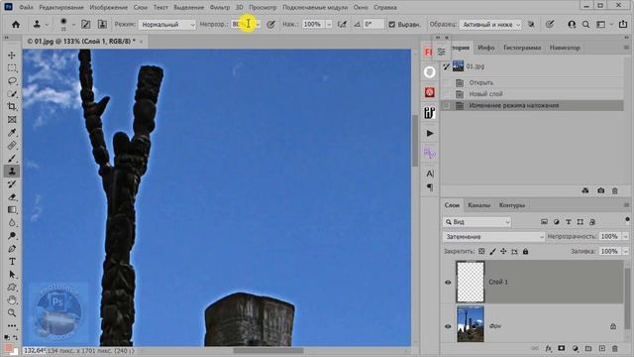Add layer mask icon in Layers panel

562,348
